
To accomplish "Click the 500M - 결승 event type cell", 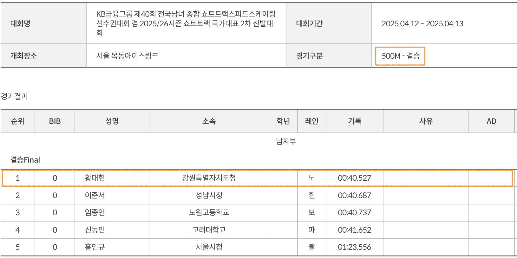I will (400, 56).
